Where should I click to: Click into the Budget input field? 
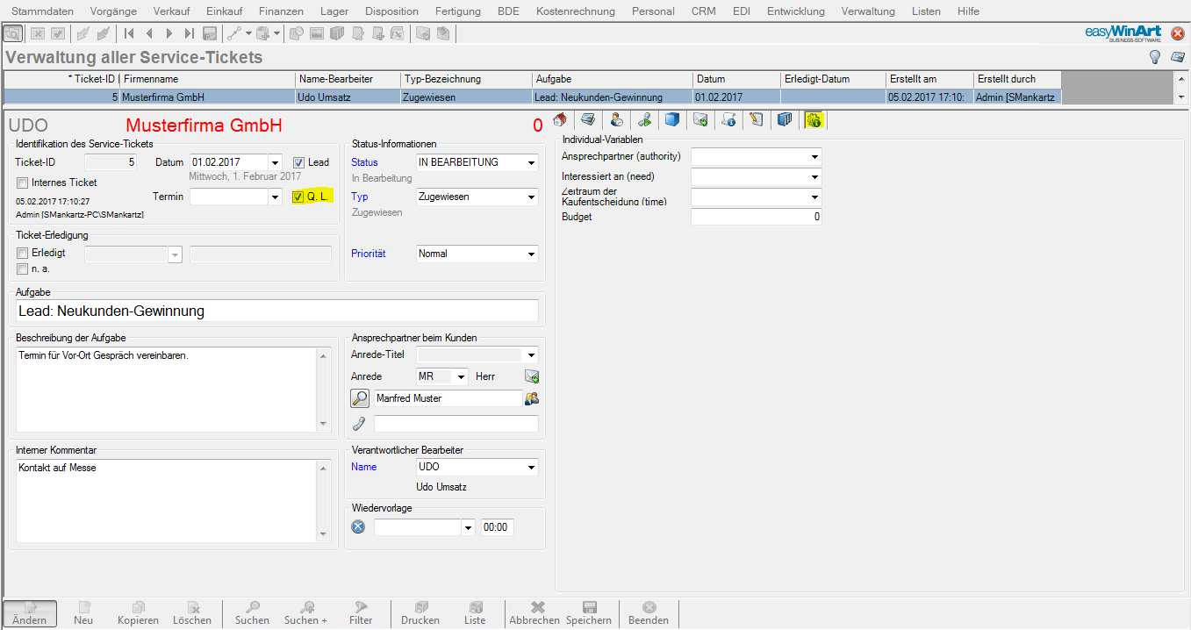756,217
